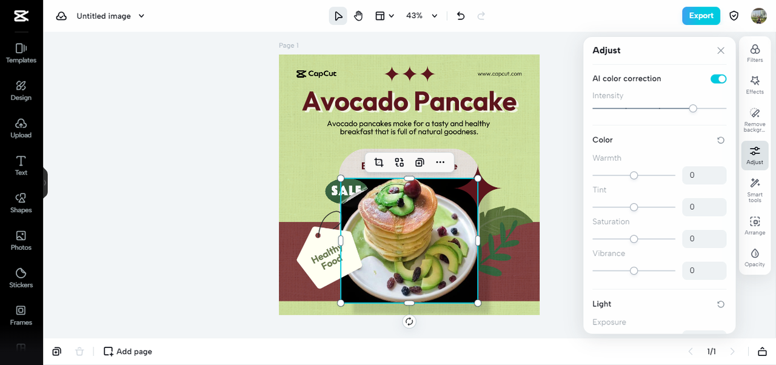
Task: Open the layers panel icon at bottom right
Action: [762, 352]
